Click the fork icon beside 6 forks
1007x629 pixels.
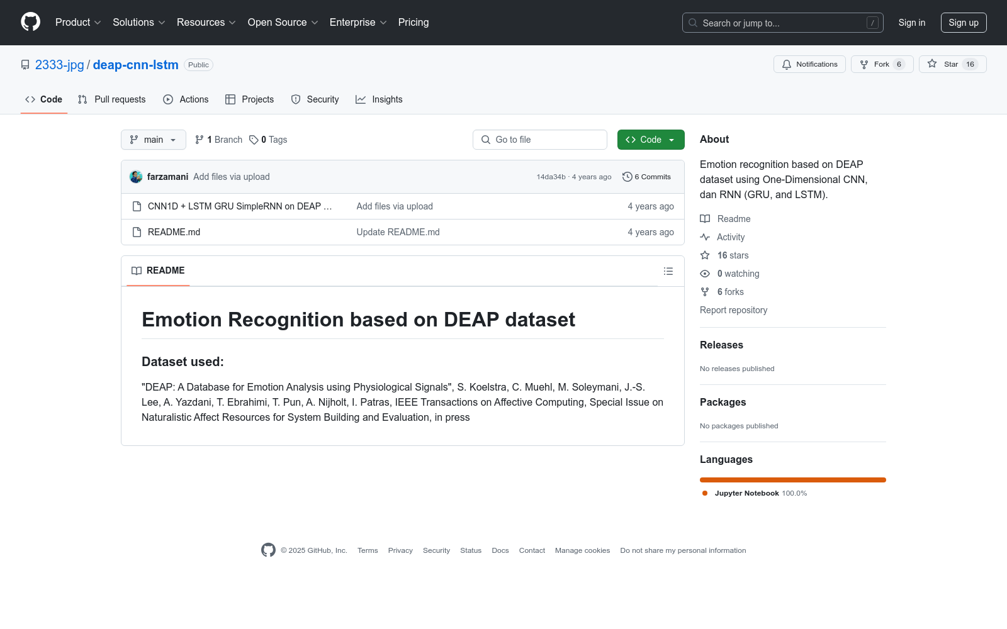(705, 292)
